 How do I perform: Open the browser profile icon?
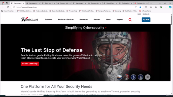[2, 3]
